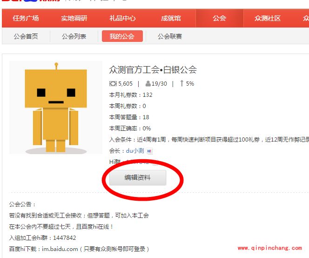
Task: Open the 成就馆 menu item
Action: coord(171,19)
